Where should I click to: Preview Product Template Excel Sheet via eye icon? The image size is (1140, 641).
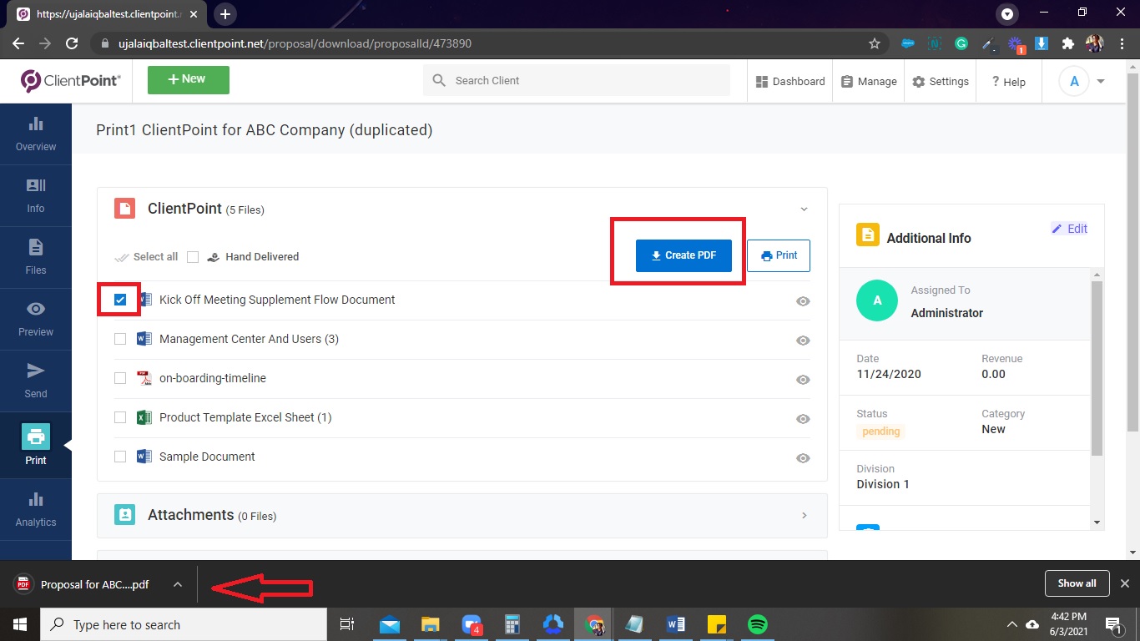(x=803, y=419)
